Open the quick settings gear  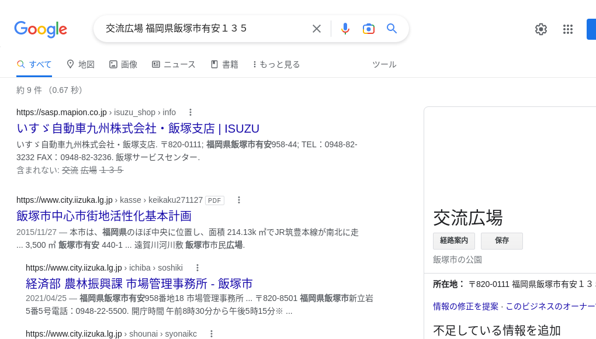541,29
